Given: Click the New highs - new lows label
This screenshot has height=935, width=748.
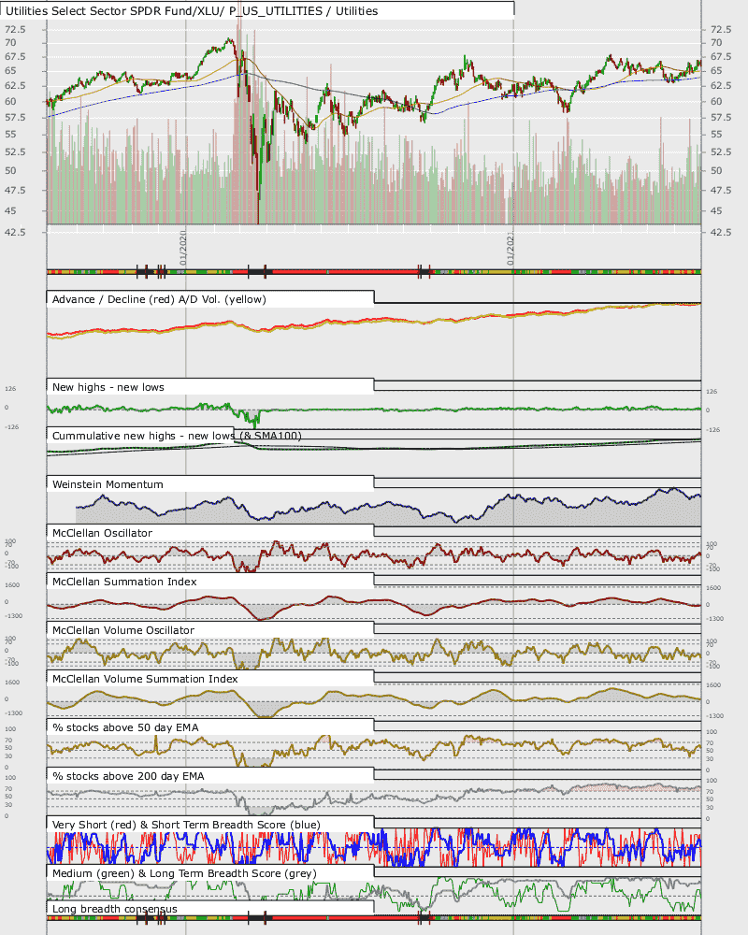Looking at the screenshot, I should click(108, 387).
